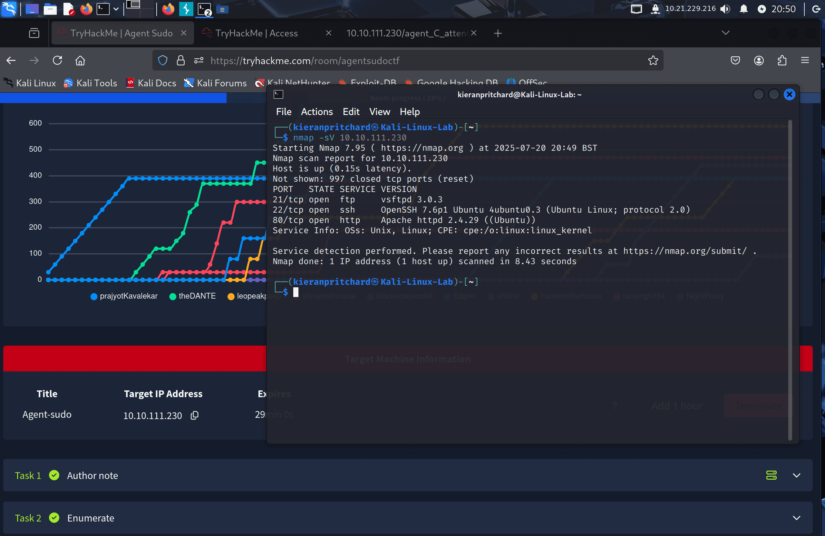Open the Kali Forums bookmark

[215, 83]
